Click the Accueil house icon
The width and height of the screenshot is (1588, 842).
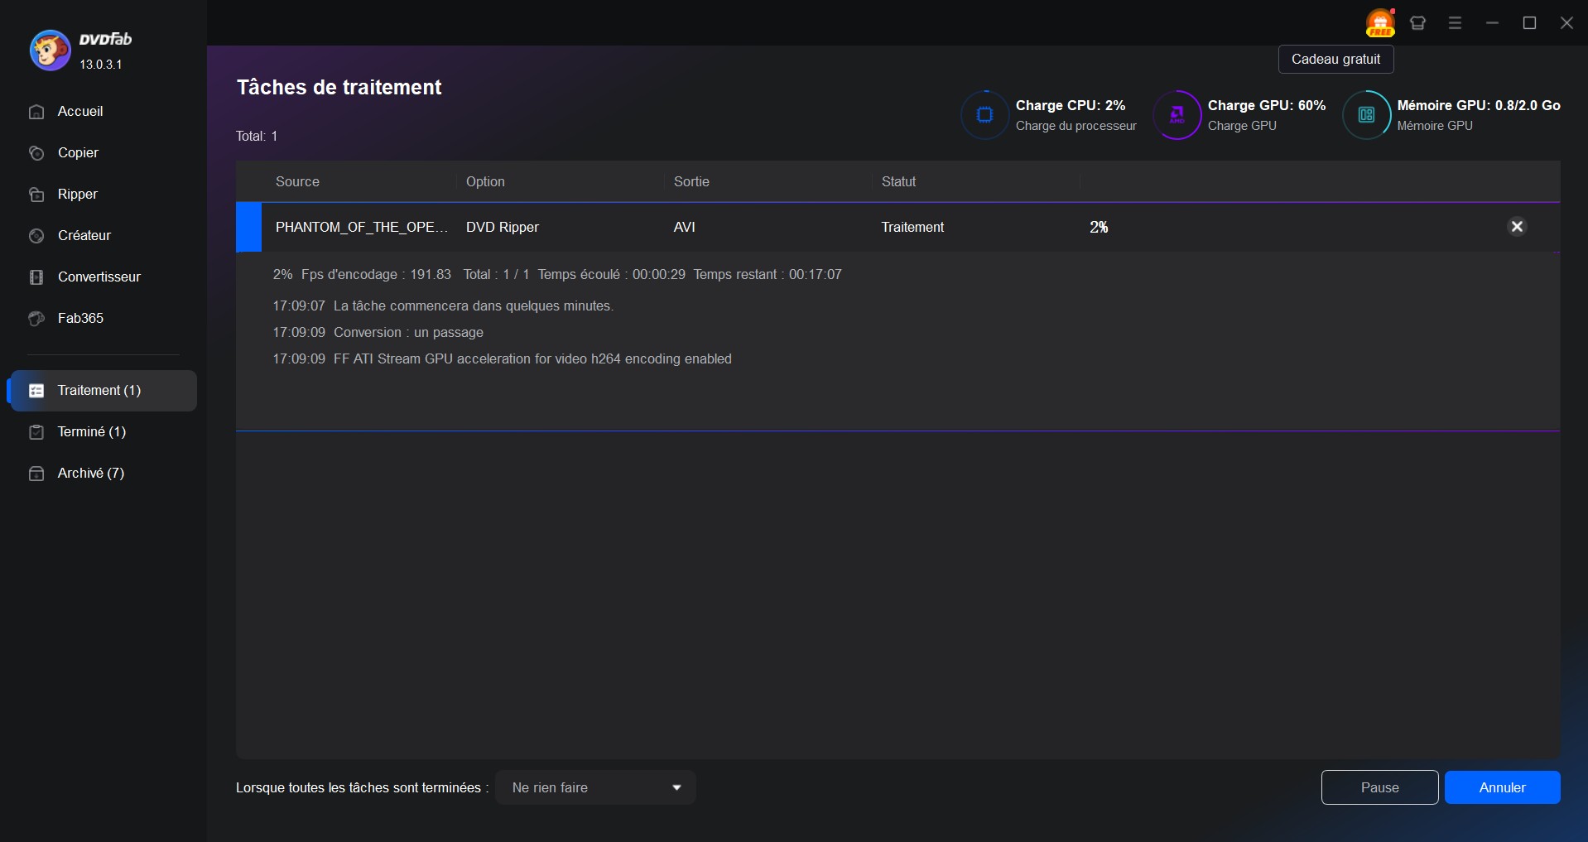click(x=36, y=112)
